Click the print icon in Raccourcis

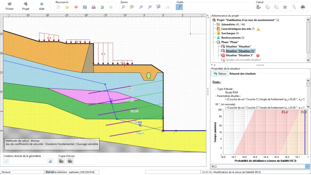pos(93,7)
